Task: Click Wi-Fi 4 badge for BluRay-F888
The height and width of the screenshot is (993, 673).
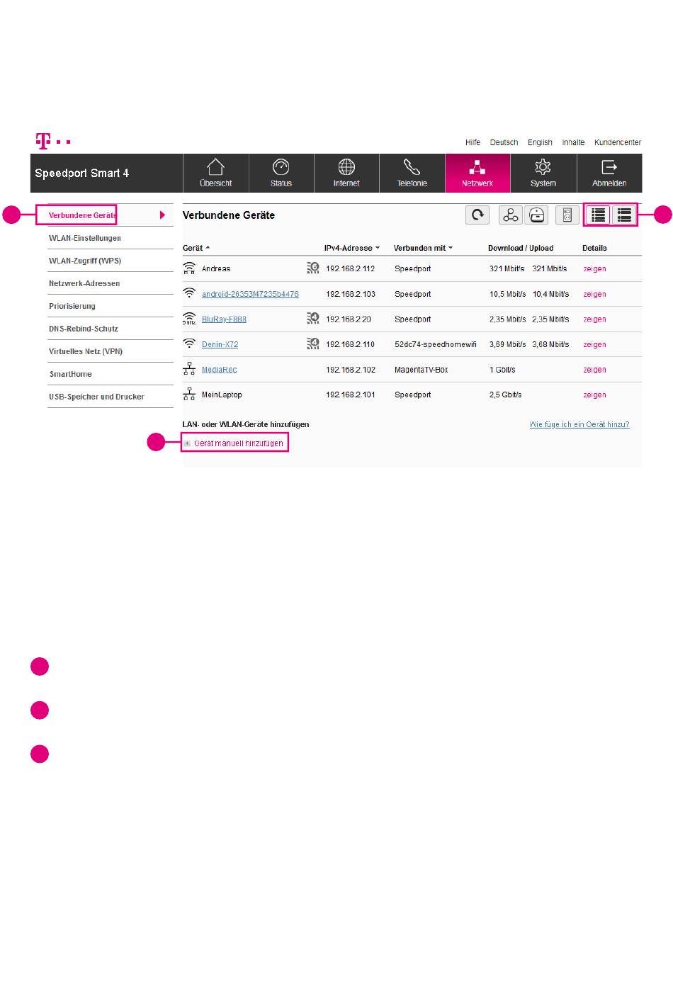Action: point(313,318)
